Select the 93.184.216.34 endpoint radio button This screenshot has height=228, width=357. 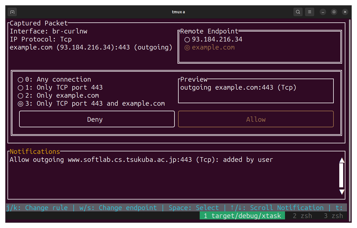(x=187, y=40)
